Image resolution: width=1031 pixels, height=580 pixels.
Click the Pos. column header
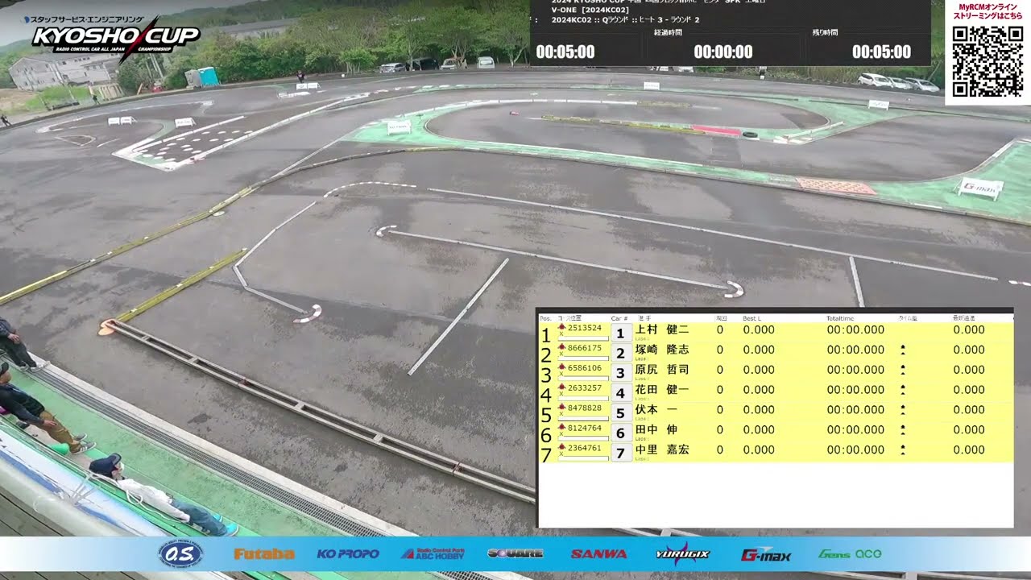(x=545, y=319)
